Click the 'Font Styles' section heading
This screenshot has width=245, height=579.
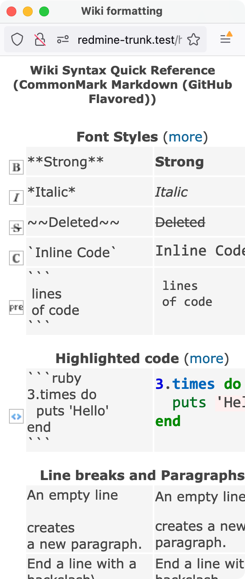pyautogui.click(x=117, y=137)
